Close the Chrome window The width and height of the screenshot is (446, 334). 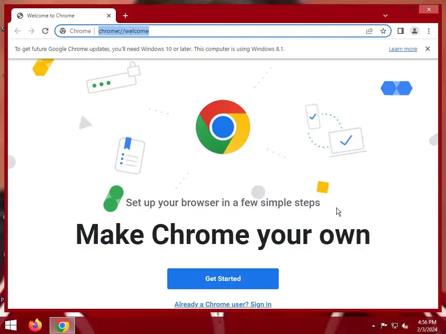(429, 10)
